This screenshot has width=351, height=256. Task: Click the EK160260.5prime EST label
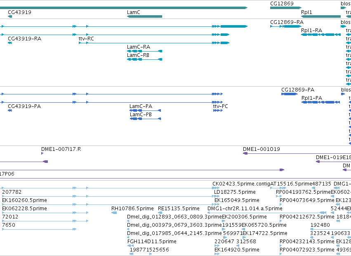25,200
